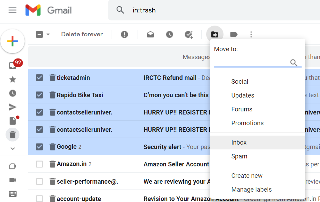Open Revision to Your Amazon Account message
The image size is (320, 202).
(x=191, y=199)
